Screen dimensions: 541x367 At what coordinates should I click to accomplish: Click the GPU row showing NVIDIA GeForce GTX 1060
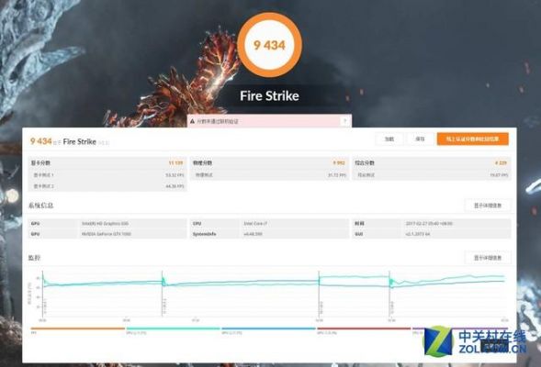point(107,234)
